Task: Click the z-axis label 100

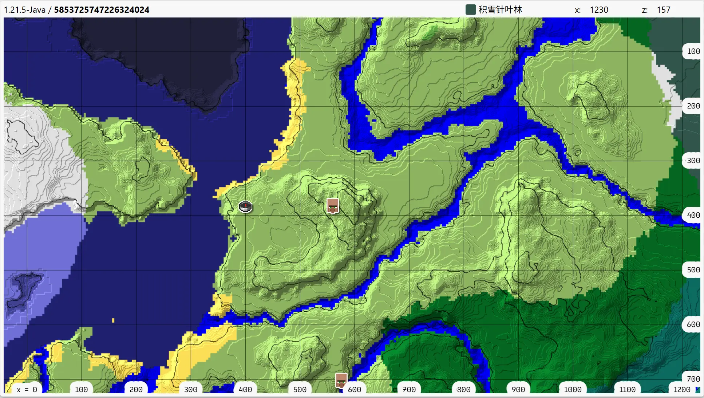Action: point(693,51)
